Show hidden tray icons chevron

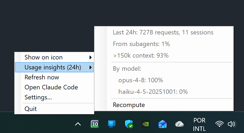pos(78,124)
